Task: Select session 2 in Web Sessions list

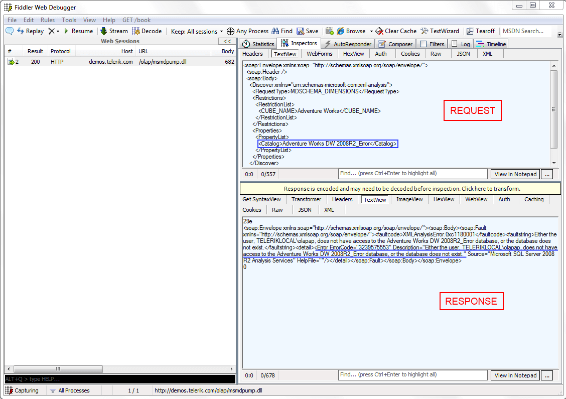Action: click(75, 61)
